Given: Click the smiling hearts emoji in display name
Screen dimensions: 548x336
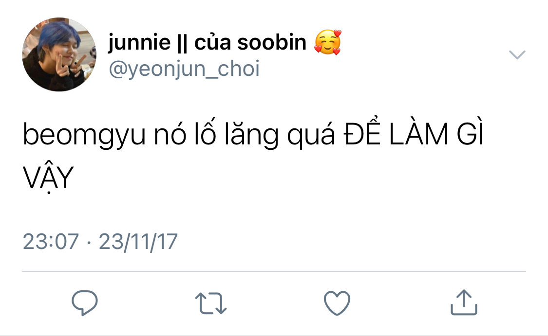Looking at the screenshot, I should click(x=327, y=42).
